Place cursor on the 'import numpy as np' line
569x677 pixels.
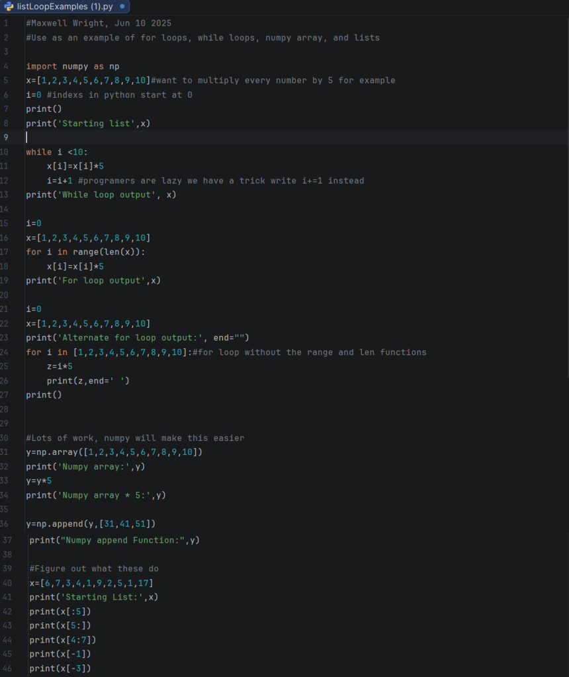tap(73, 66)
